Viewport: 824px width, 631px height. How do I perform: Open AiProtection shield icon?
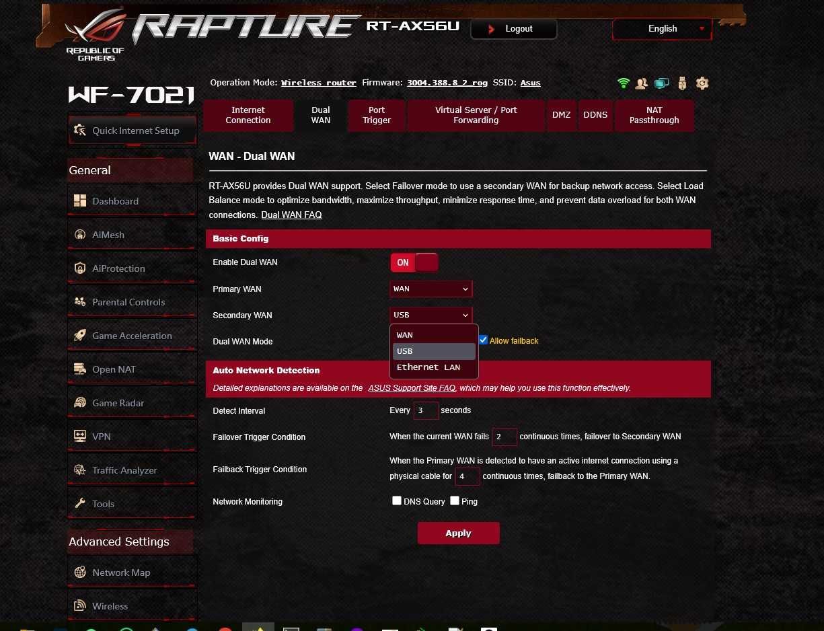click(x=80, y=268)
